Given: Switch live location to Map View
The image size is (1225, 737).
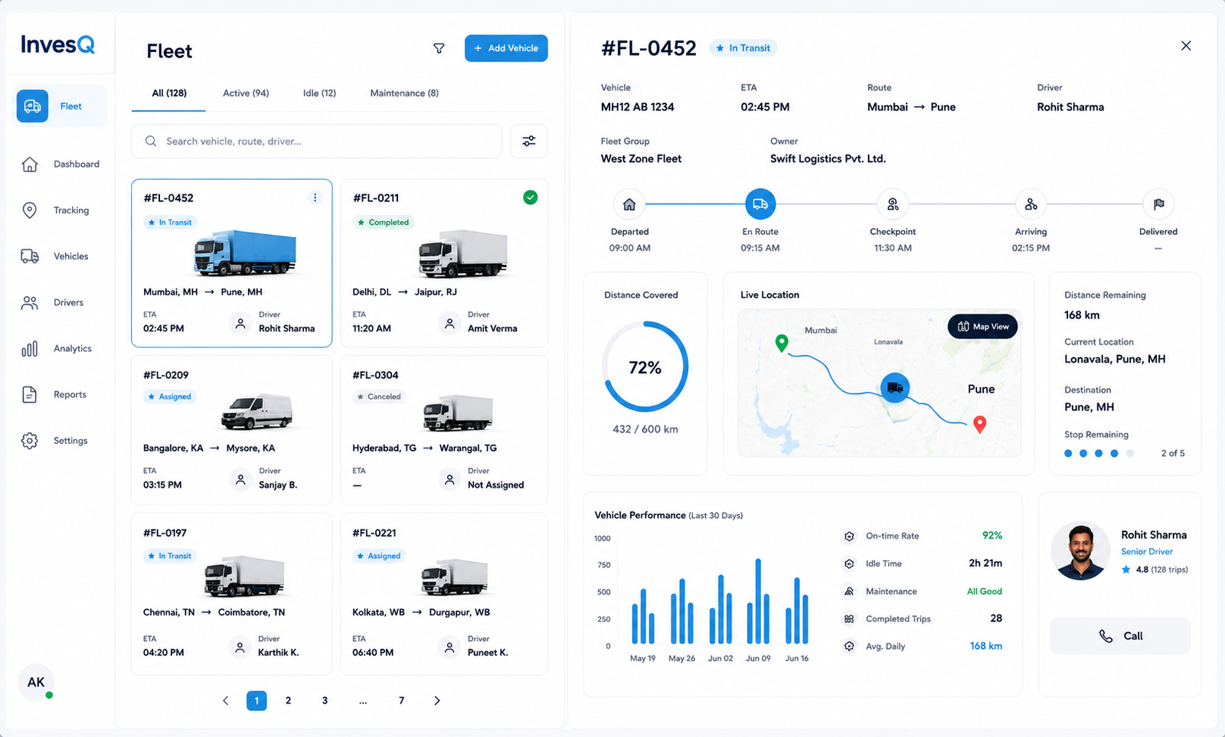Looking at the screenshot, I should tap(983, 327).
